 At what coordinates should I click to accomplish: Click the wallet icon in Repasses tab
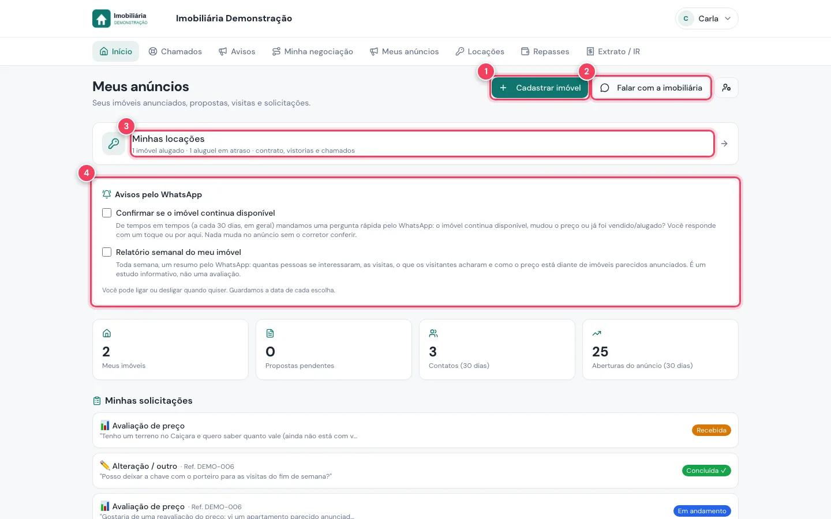[525, 51]
